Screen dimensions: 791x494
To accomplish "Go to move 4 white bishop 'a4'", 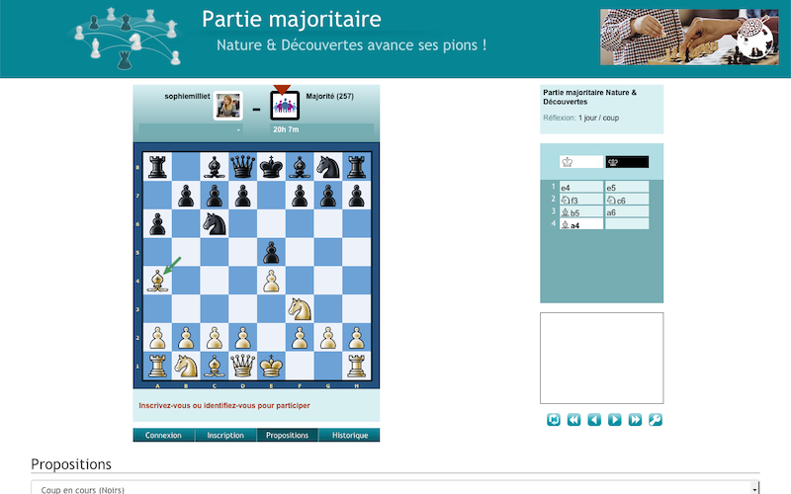I will click(581, 224).
